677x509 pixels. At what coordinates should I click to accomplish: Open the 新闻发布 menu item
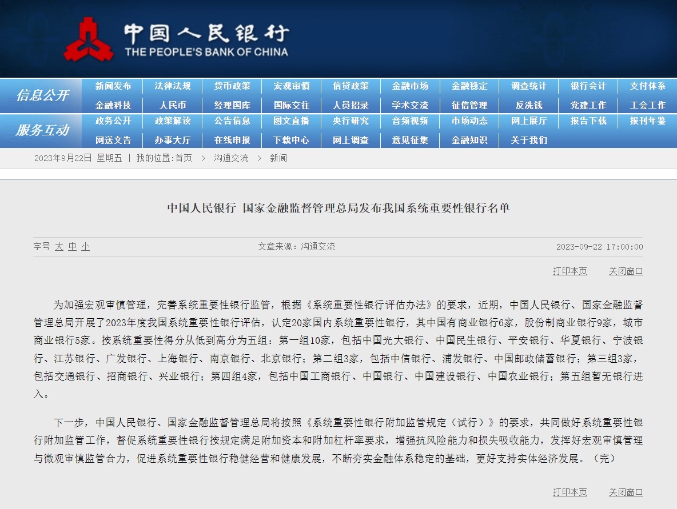[113, 86]
